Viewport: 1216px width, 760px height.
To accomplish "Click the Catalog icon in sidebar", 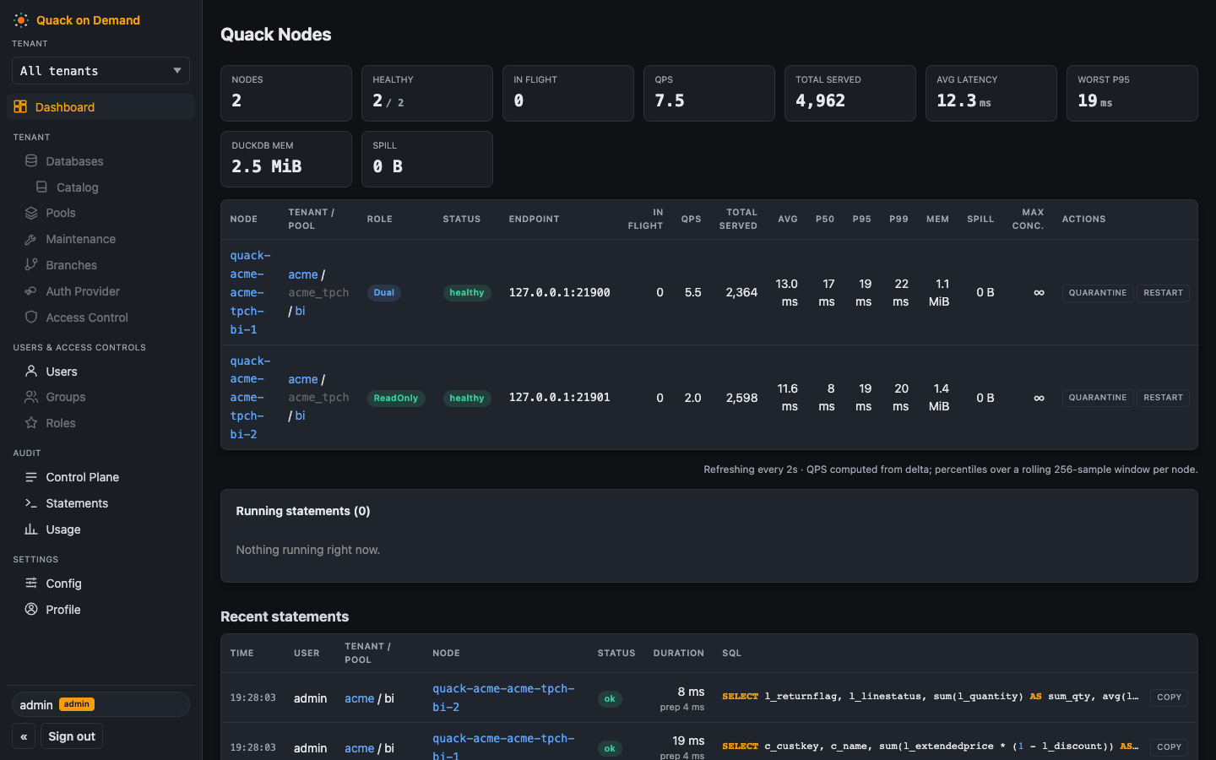I will tap(41, 187).
